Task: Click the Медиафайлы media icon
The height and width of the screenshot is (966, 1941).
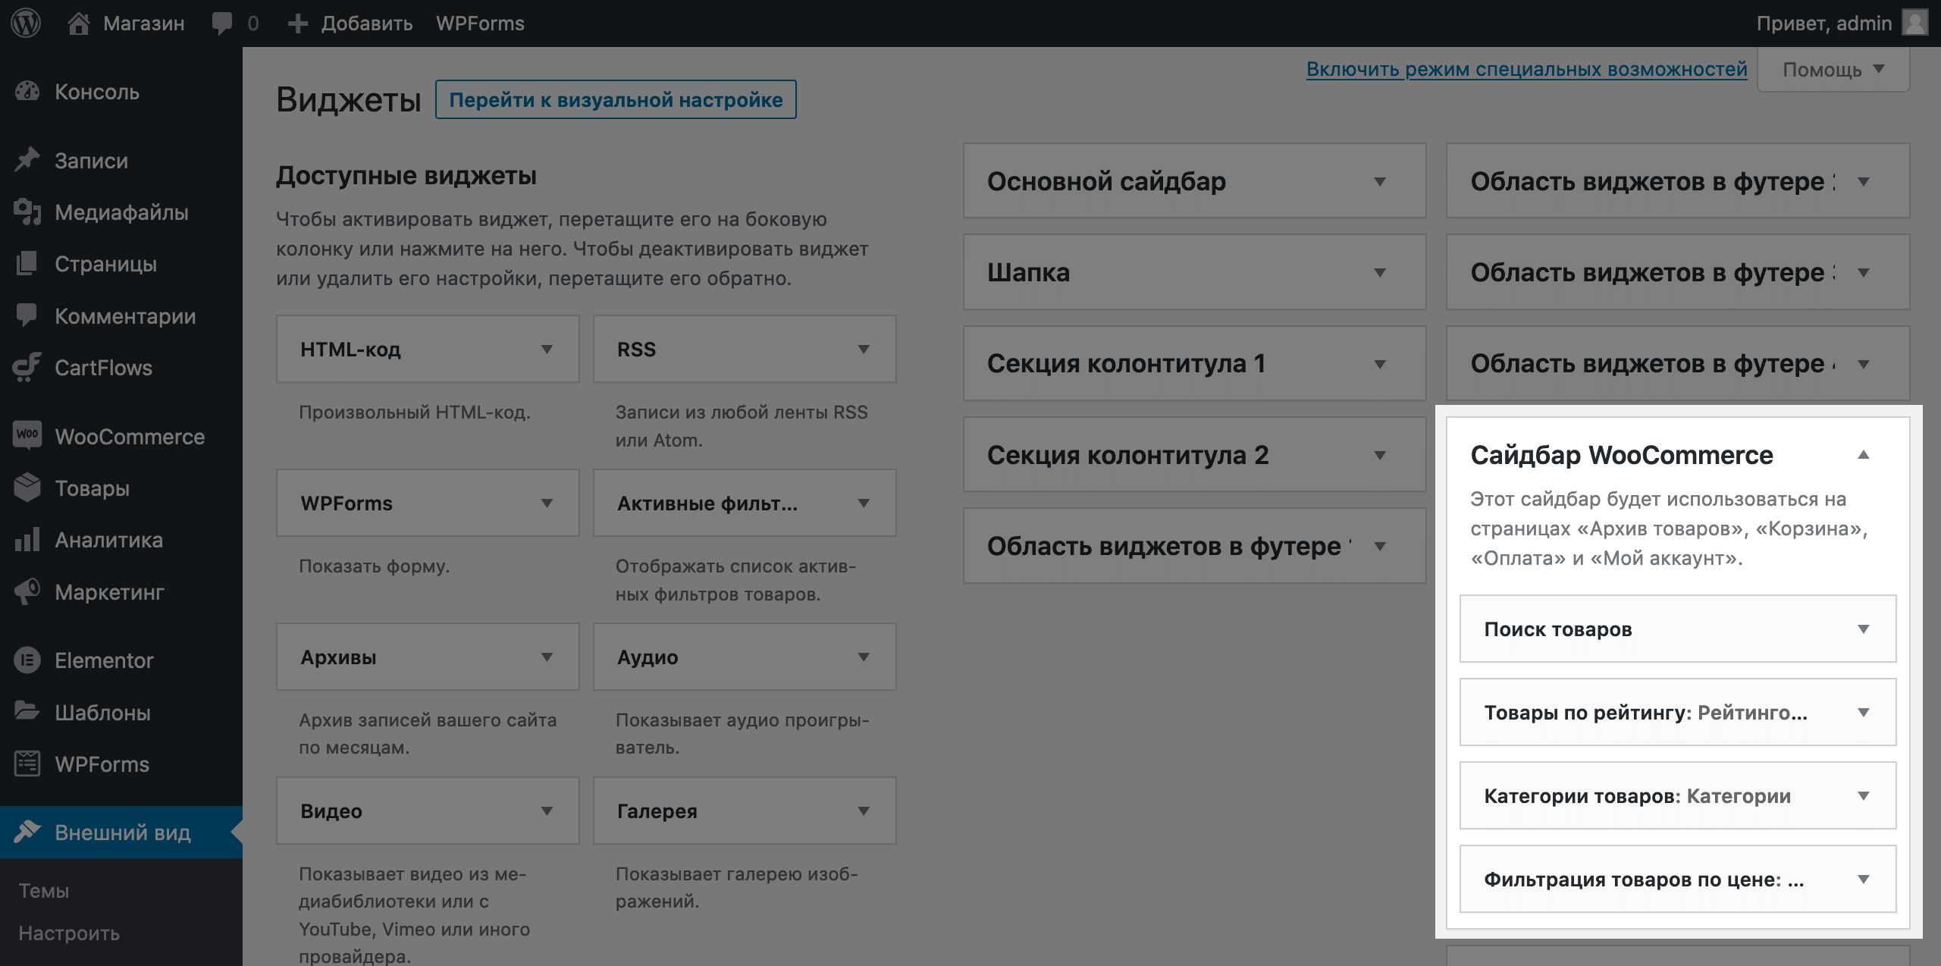Action: pos(27,212)
